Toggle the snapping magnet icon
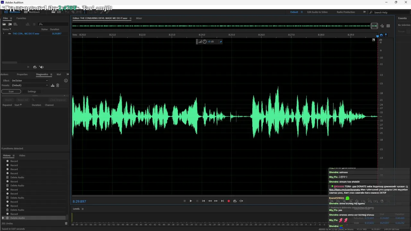Screen dimensions: 411x231 pyautogui.click(x=381, y=35)
